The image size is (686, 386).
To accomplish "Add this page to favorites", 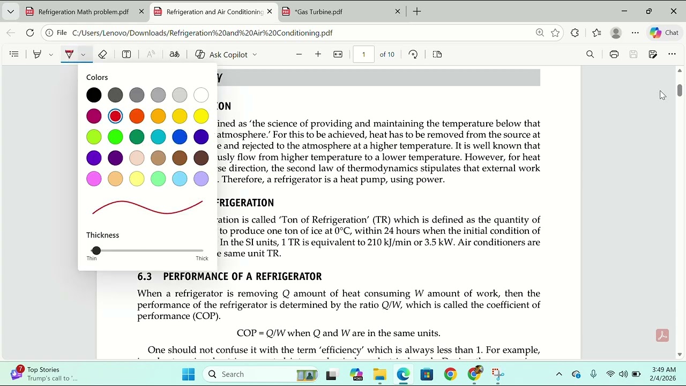I will pos(555,33).
